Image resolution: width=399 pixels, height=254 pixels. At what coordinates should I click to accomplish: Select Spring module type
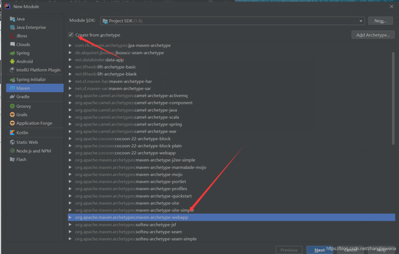(x=35, y=53)
